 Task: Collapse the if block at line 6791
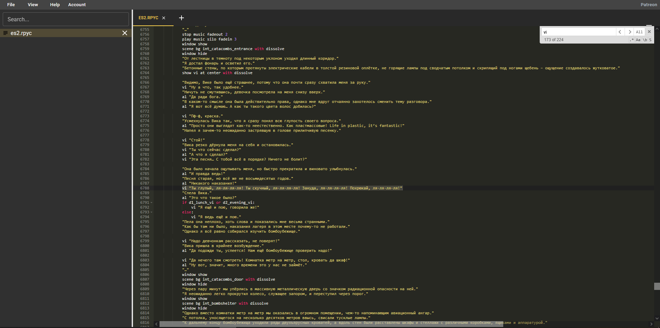[x=152, y=203]
